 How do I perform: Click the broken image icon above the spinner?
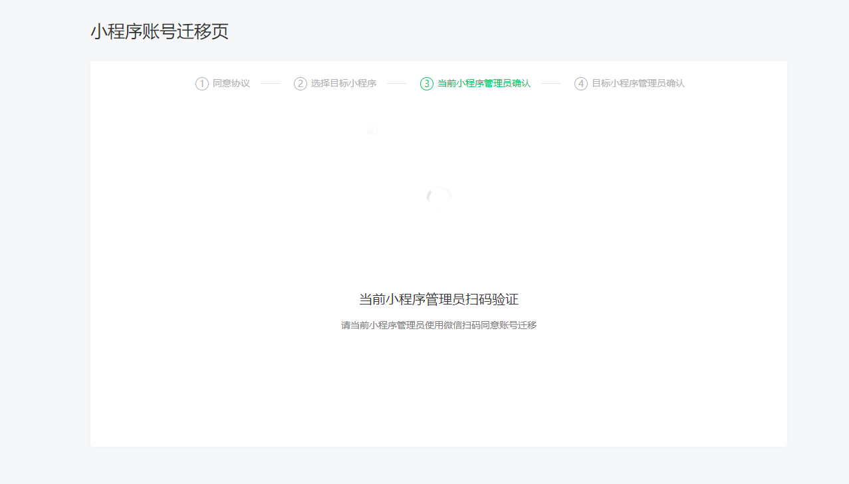coord(372,130)
